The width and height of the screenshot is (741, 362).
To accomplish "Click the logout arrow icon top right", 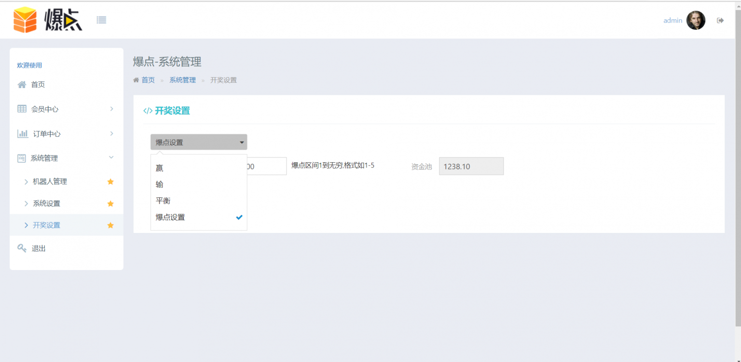I will tap(720, 20).
